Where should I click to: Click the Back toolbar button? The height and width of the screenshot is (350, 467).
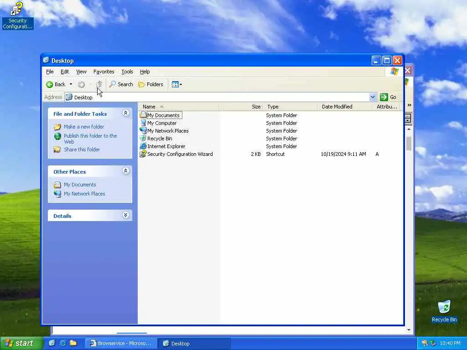click(x=56, y=84)
